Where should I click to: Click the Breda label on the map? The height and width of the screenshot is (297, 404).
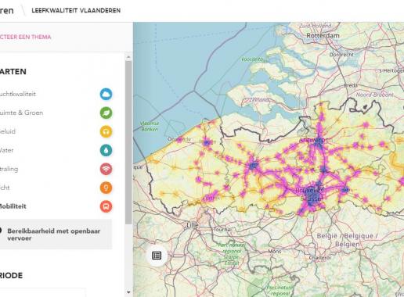(351, 85)
